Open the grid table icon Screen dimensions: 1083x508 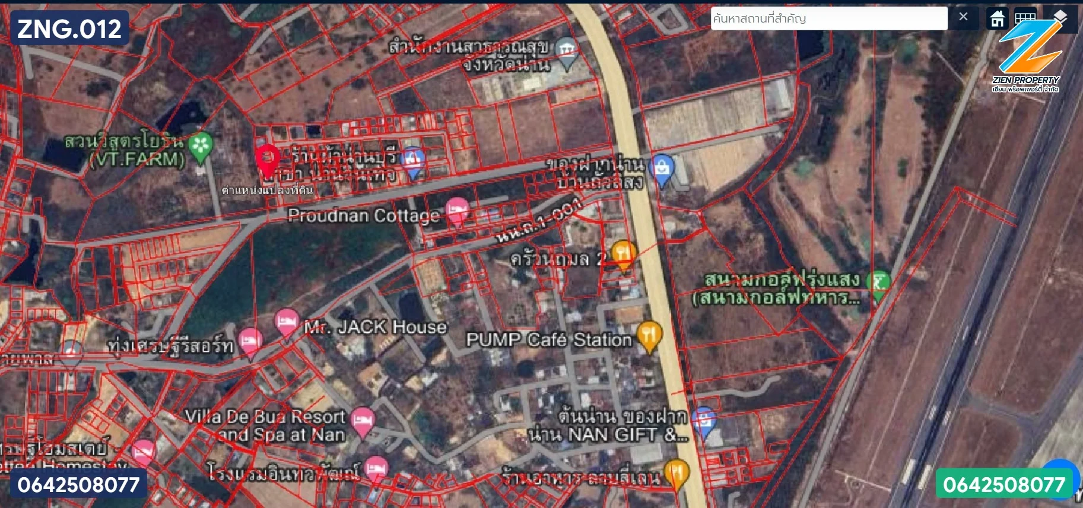(x=1025, y=18)
